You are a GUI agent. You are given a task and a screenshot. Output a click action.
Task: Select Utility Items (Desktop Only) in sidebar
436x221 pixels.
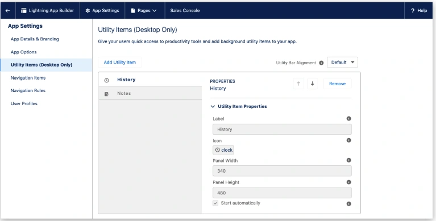46,65
